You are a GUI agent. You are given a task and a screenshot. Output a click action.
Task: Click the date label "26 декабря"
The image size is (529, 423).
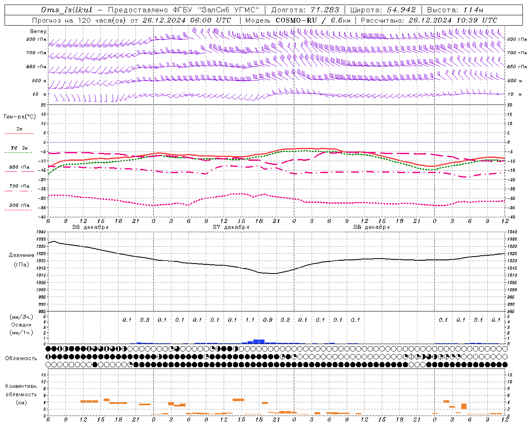pos(90,227)
